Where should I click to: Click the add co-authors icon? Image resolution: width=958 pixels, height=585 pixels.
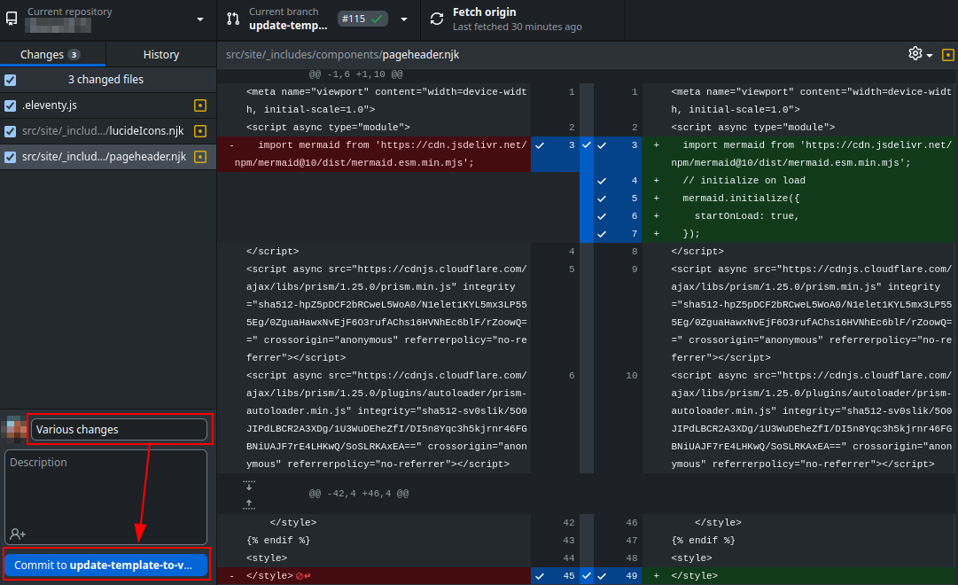[18, 534]
